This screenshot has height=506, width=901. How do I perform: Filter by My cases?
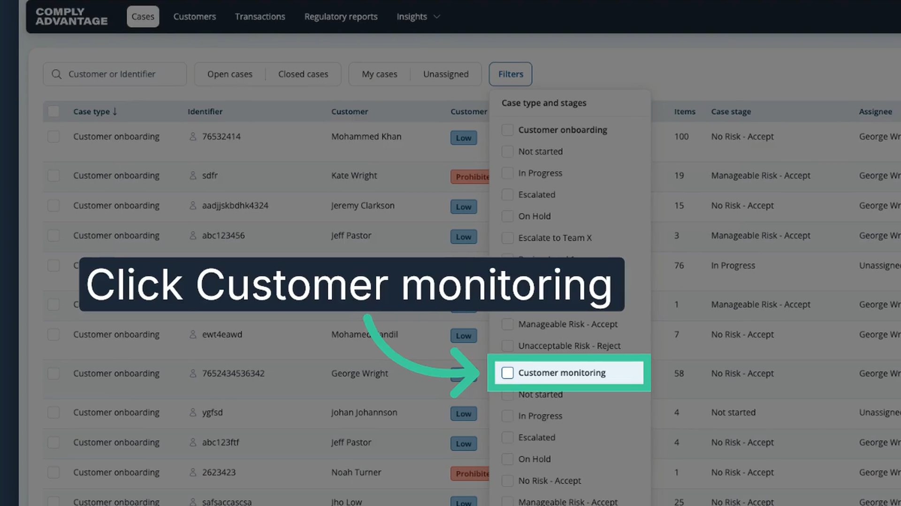pyautogui.click(x=379, y=74)
